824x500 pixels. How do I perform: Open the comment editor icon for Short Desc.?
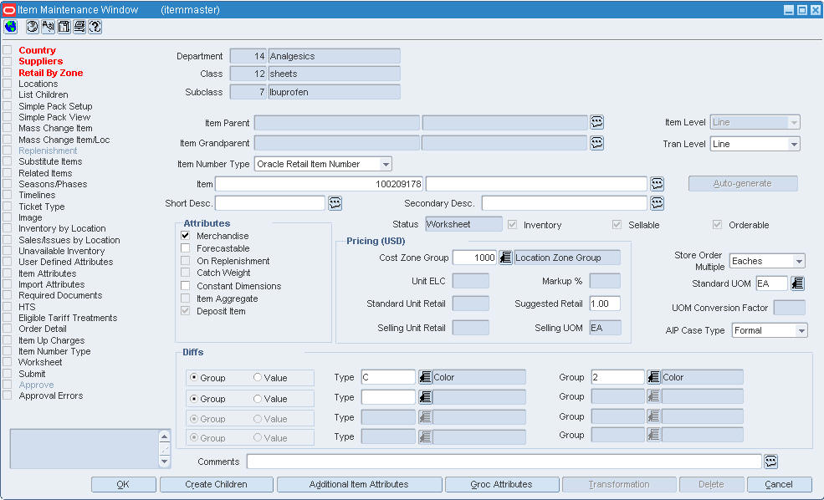point(335,203)
